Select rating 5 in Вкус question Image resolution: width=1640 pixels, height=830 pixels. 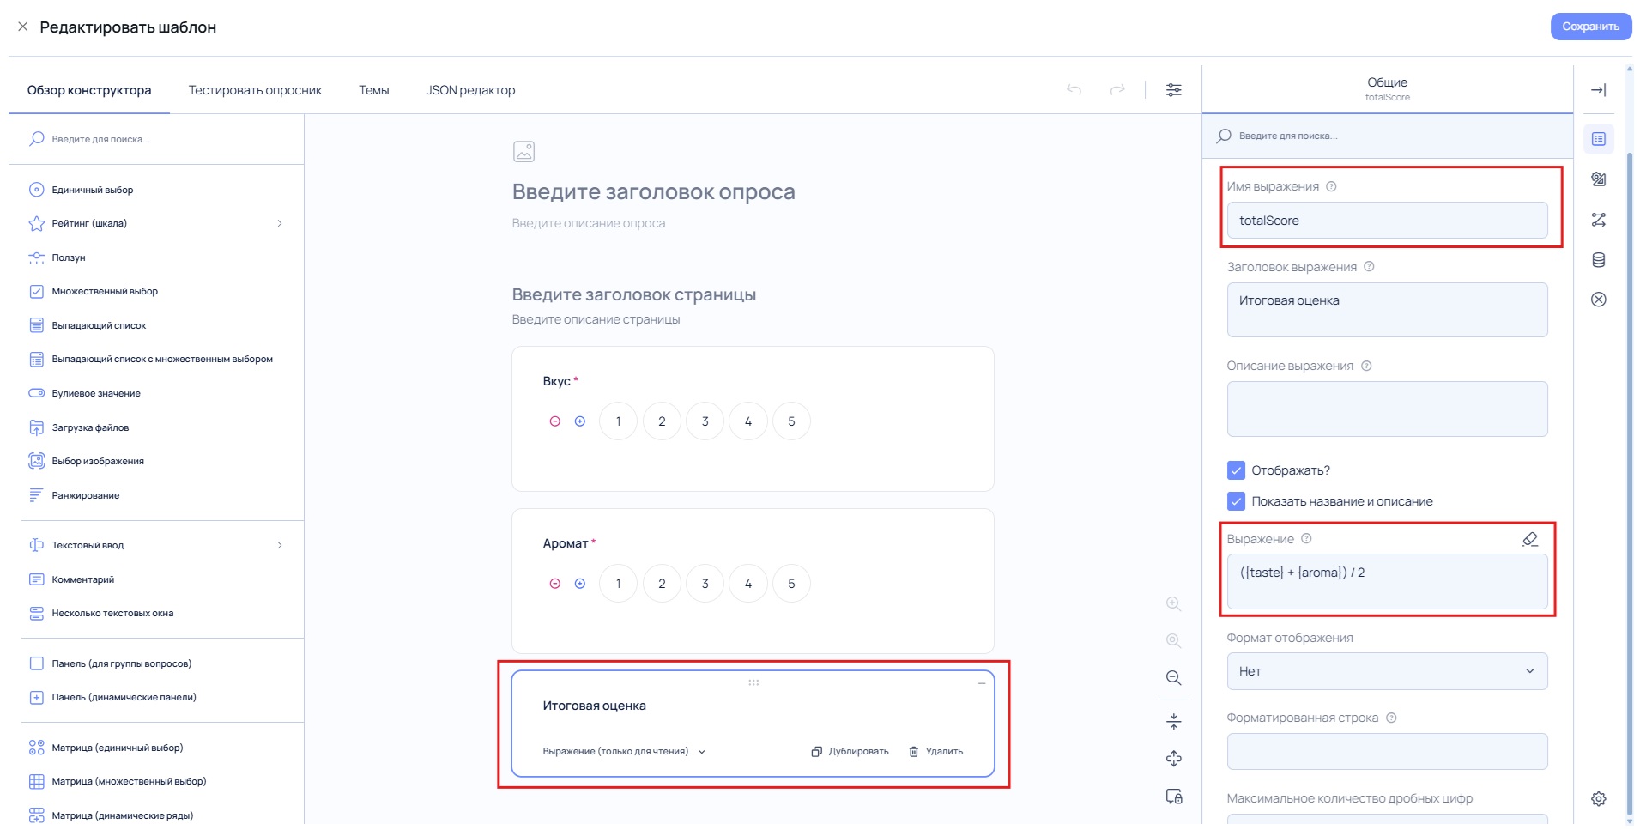click(791, 421)
